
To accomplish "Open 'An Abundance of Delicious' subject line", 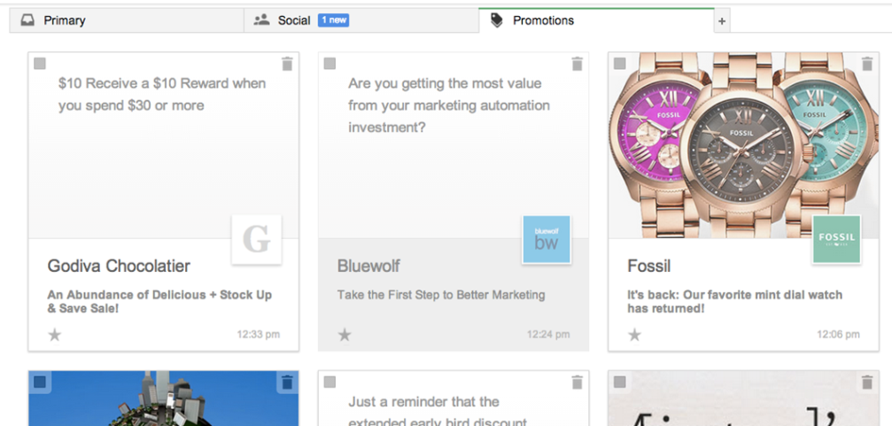I will coord(159,301).
